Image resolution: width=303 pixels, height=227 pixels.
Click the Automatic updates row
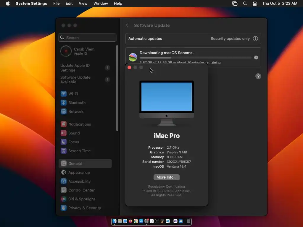[193, 39]
